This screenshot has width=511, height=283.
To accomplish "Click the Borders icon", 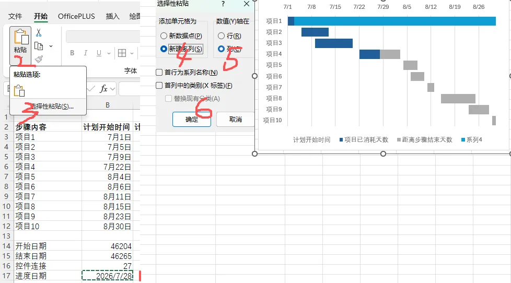I will 122,53.
